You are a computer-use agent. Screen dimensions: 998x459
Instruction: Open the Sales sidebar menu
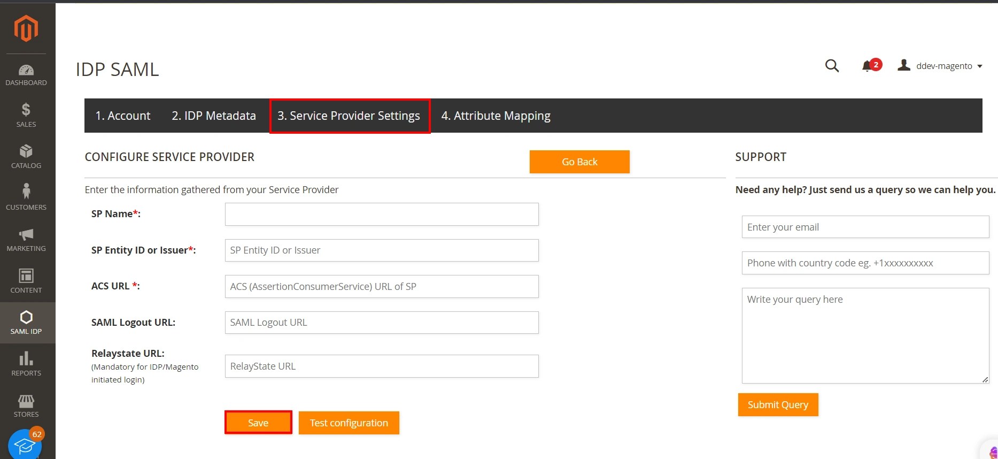pos(26,116)
